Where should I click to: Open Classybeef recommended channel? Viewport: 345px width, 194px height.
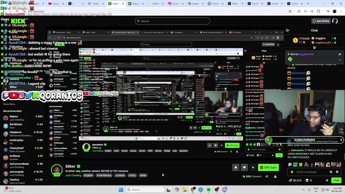point(23,150)
